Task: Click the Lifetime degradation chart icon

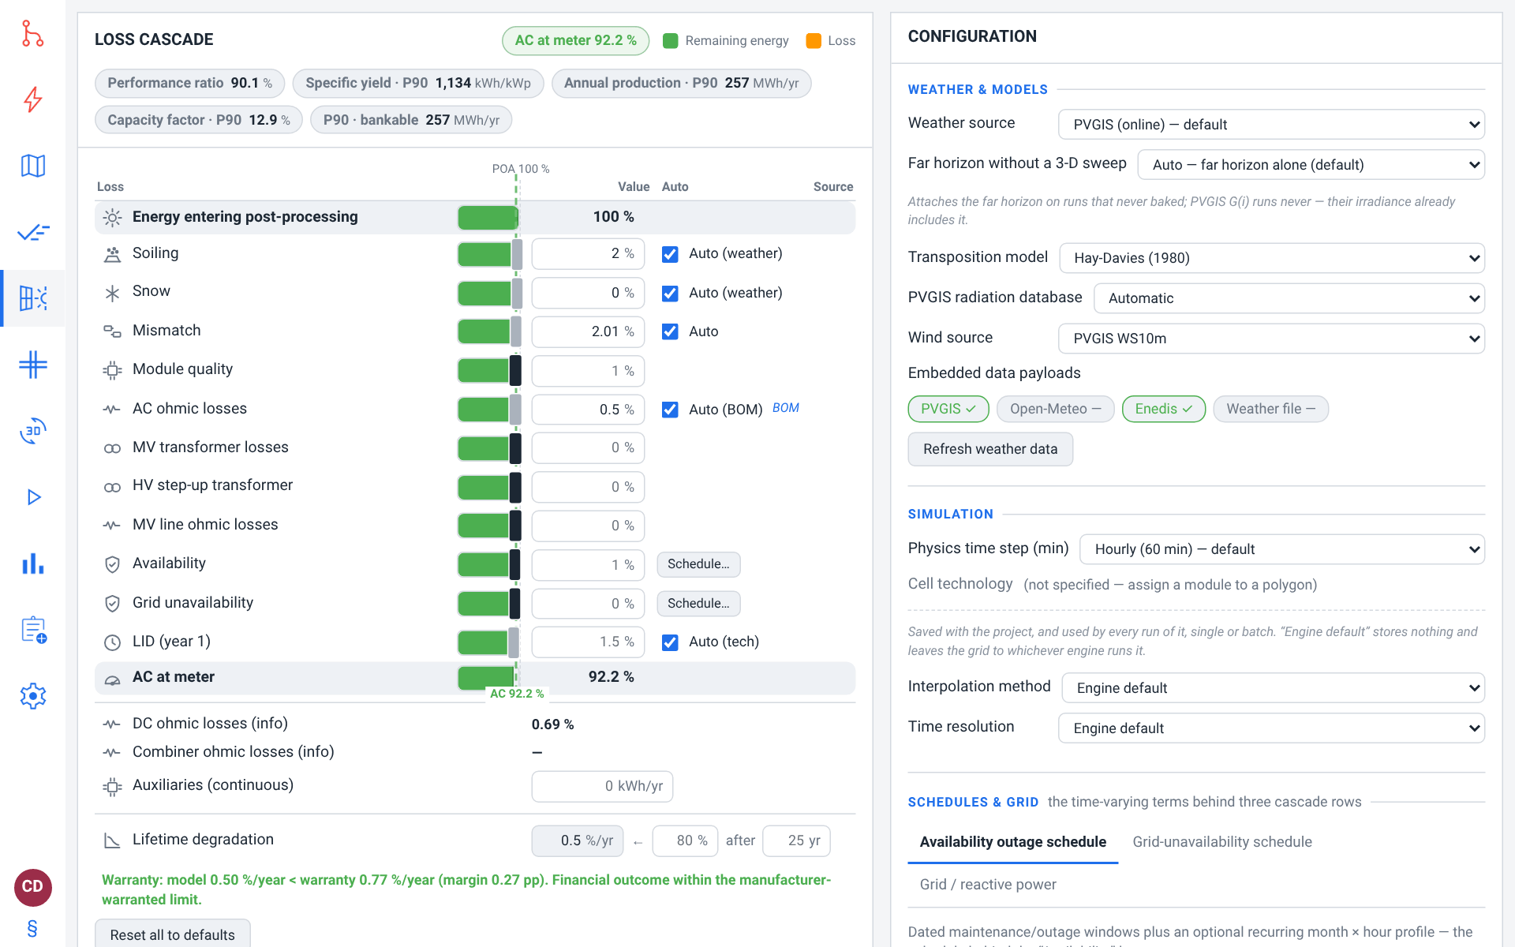Action: (x=112, y=840)
